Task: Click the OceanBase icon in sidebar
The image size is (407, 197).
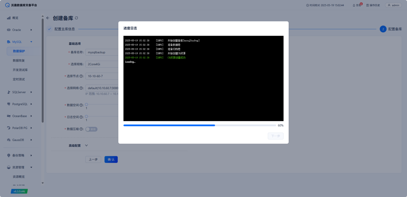Action: [9, 116]
